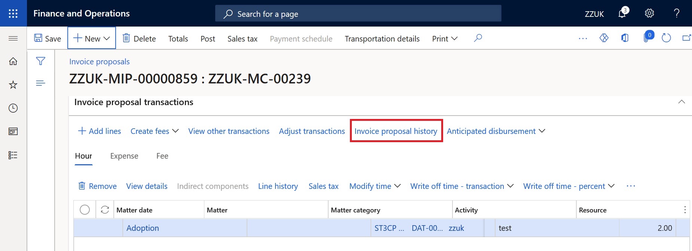
Task: Open the settings gear icon
Action: [x=649, y=13]
